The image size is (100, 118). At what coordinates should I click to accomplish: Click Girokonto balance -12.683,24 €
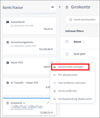(46, 113)
